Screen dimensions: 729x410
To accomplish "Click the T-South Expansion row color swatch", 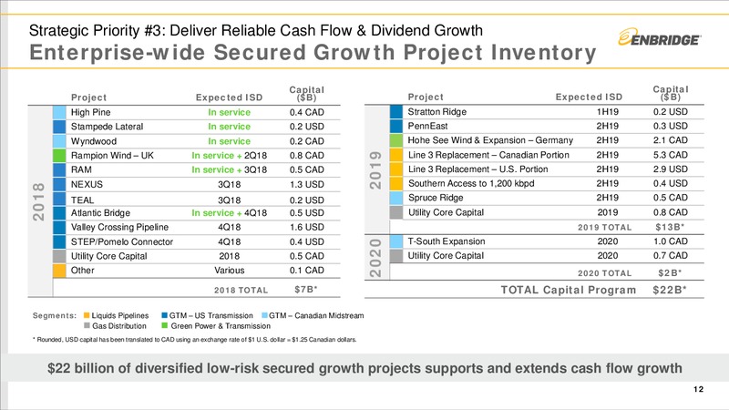I will [x=395, y=241].
